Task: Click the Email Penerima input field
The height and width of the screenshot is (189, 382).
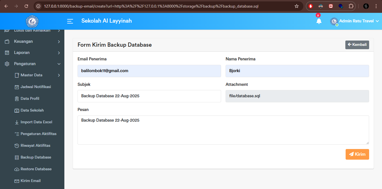Action: pyautogui.click(x=149, y=71)
